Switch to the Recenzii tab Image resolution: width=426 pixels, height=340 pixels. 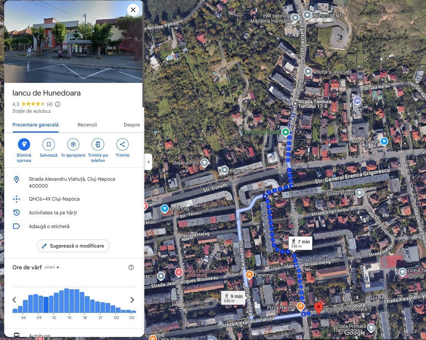point(87,125)
